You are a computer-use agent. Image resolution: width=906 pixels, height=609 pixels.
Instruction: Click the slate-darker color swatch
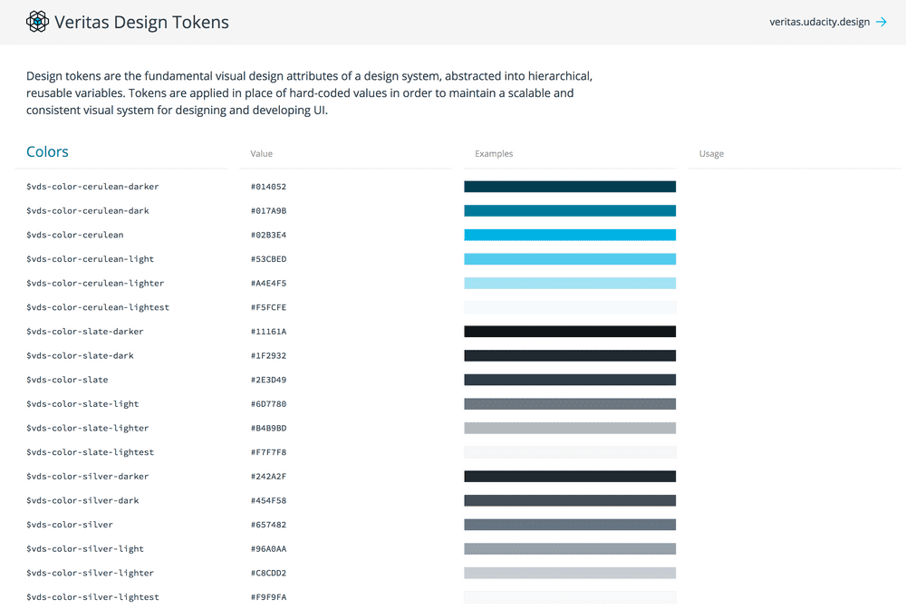[x=570, y=331]
